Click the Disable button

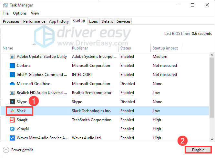[x=198, y=150]
